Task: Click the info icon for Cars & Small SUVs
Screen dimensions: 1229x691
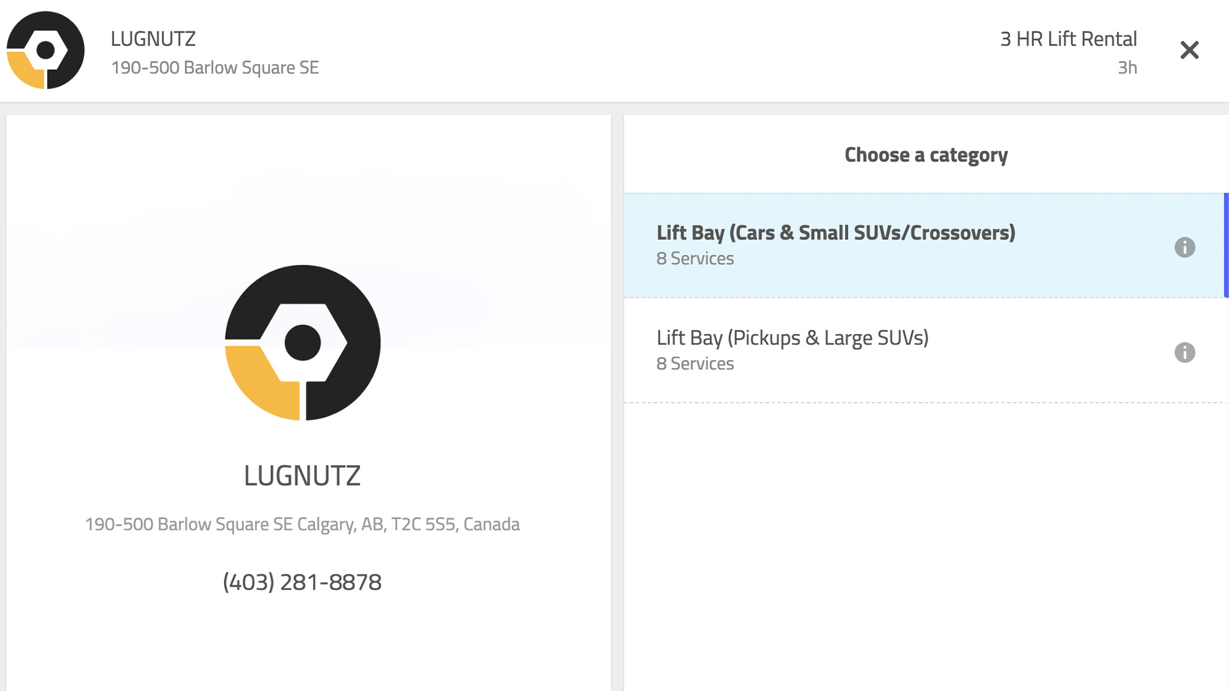Action: (x=1185, y=247)
